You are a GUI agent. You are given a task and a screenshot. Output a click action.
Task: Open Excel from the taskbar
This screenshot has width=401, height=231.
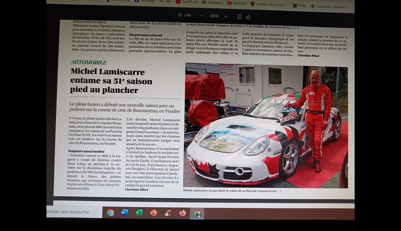click(x=139, y=213)
